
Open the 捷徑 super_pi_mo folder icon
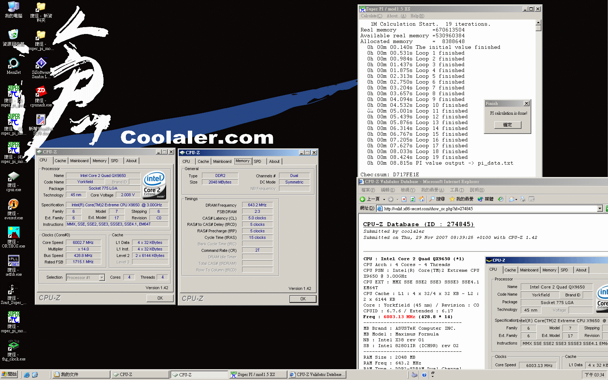click(x=41, y=40)
